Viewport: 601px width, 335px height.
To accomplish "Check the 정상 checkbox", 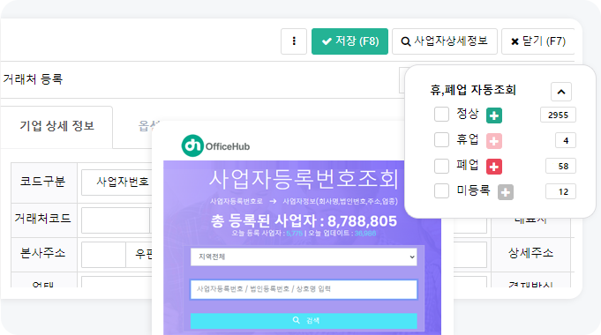I will 441,114.
